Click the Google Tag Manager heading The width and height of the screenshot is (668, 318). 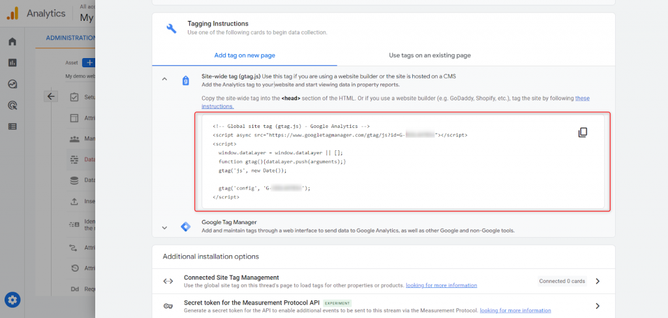point(229,222)
